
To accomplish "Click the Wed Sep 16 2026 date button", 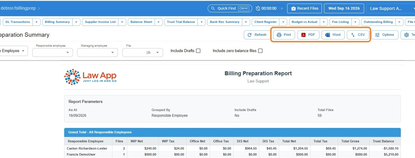I will 344,8.
